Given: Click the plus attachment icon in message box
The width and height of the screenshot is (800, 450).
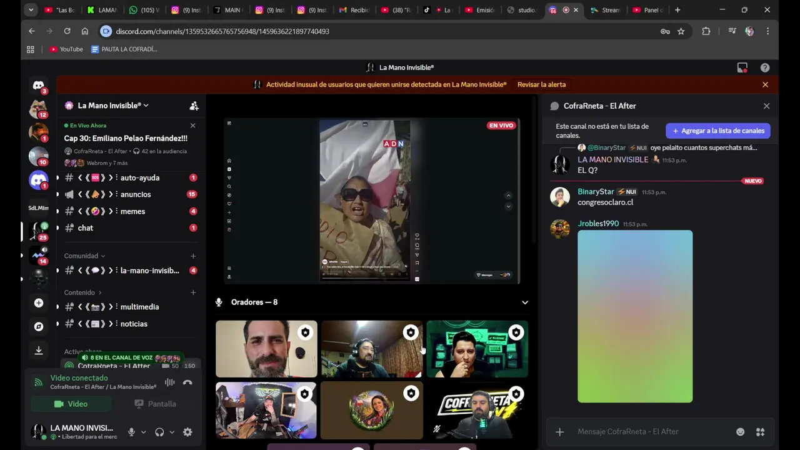Looking at the screenshot, I should tap(560, 432).
